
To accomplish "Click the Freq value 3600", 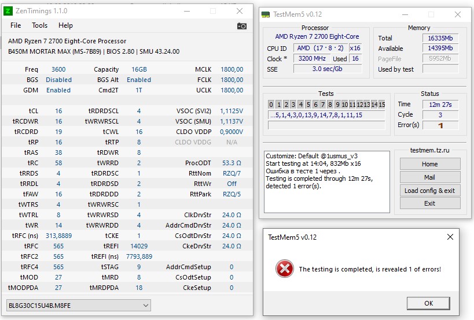I will 58,69.
